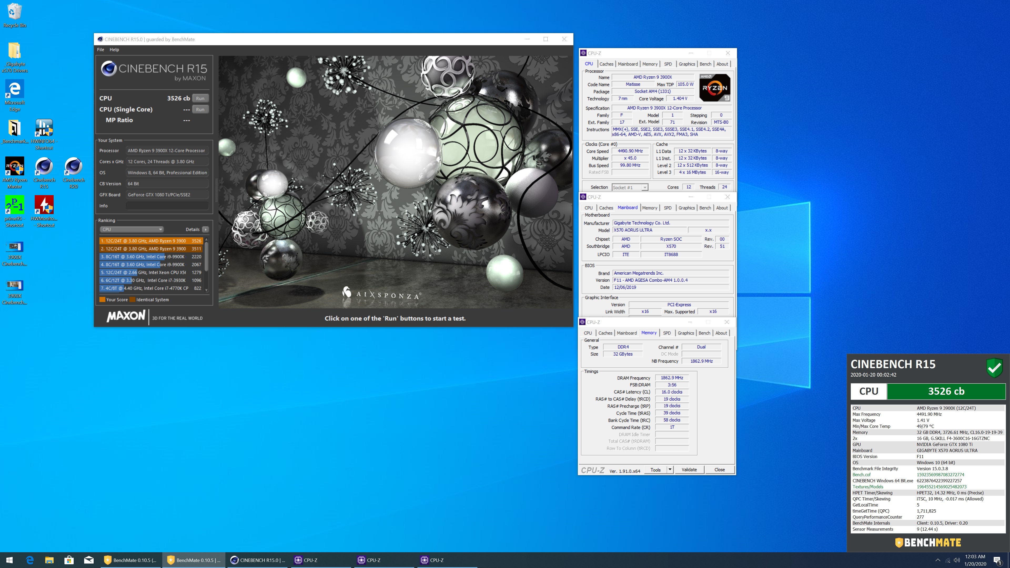Click the volume speaker tray icon
Viewport: 1010px width, 568px height.
pyautogui.click(x=957, y=560)
